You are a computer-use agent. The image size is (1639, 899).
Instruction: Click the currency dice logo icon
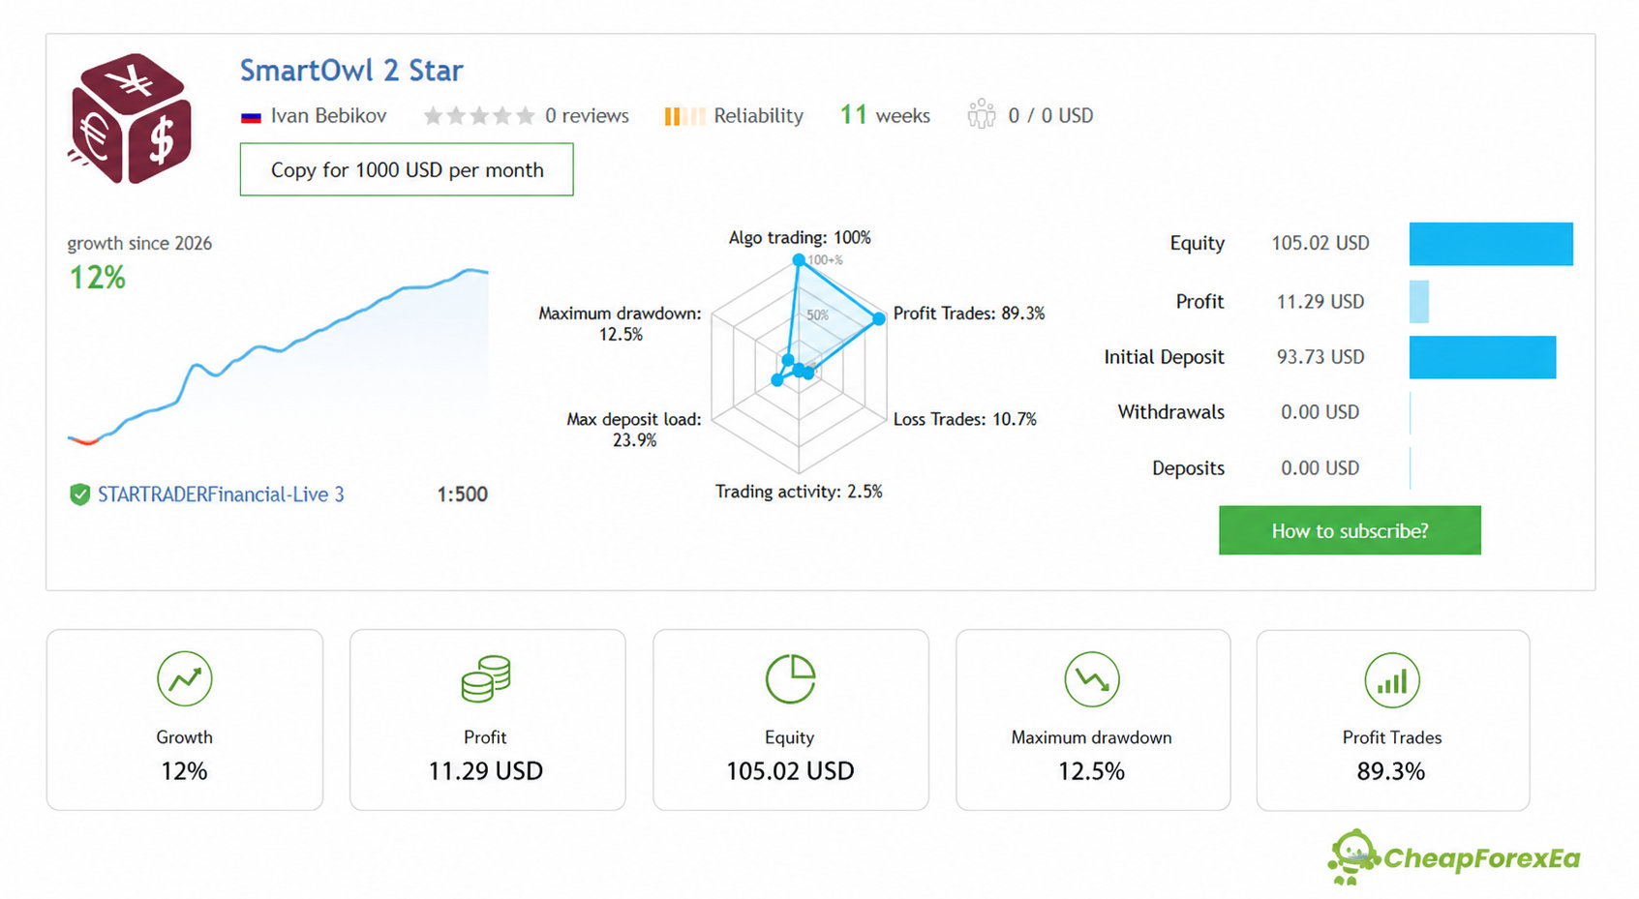(x=131, y=118)
